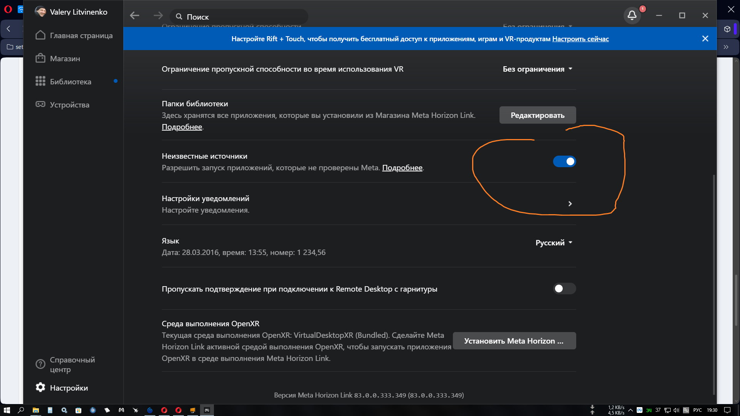This screenshot has width=740, height=416.
Task: Open the Valery Litvinenko profile avatar
Action: (40, 12)
